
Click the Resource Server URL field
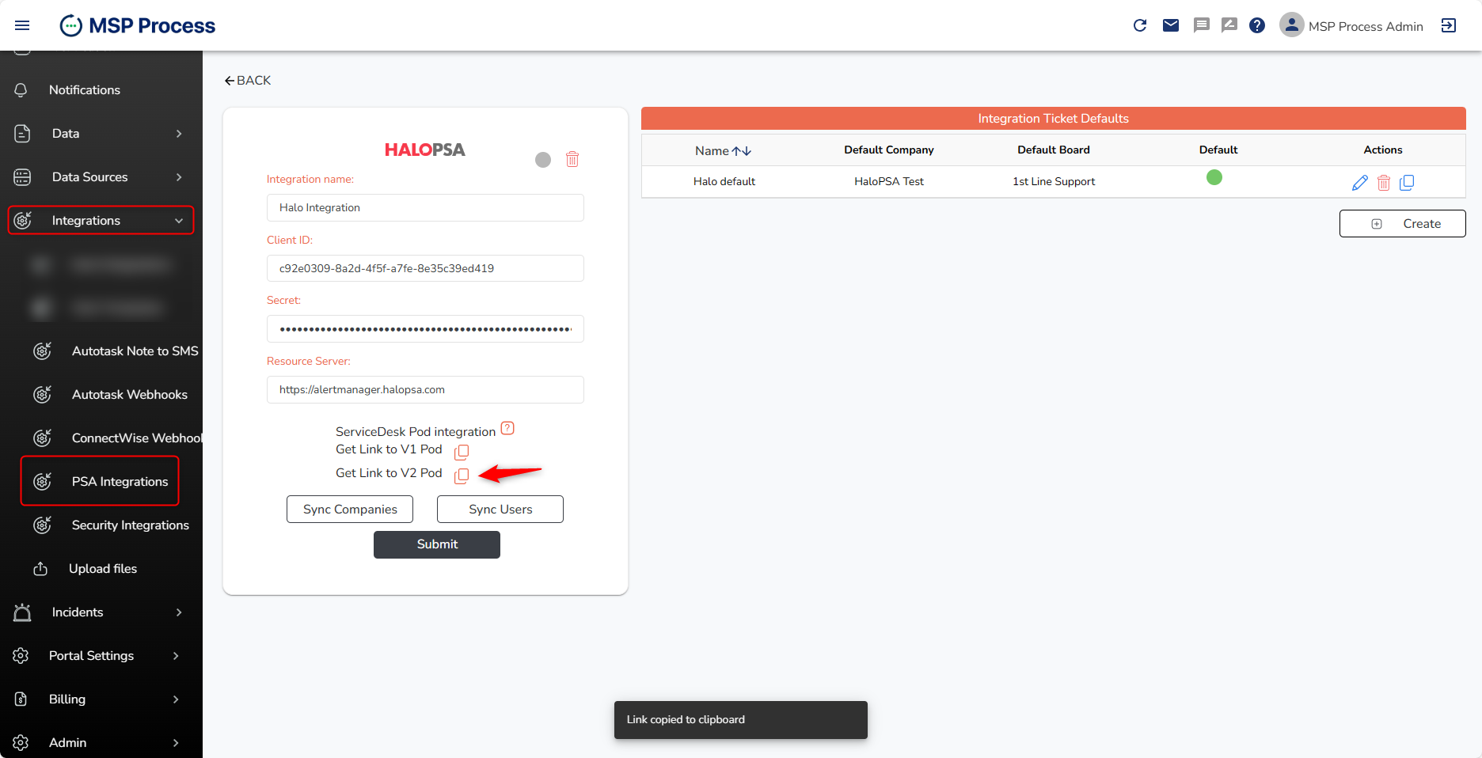(x=425, y=389)
